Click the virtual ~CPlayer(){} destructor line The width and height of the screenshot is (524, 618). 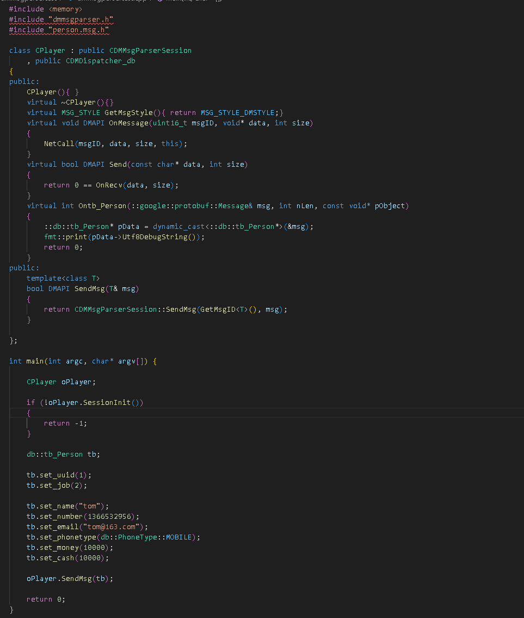[x=70, y=102]
